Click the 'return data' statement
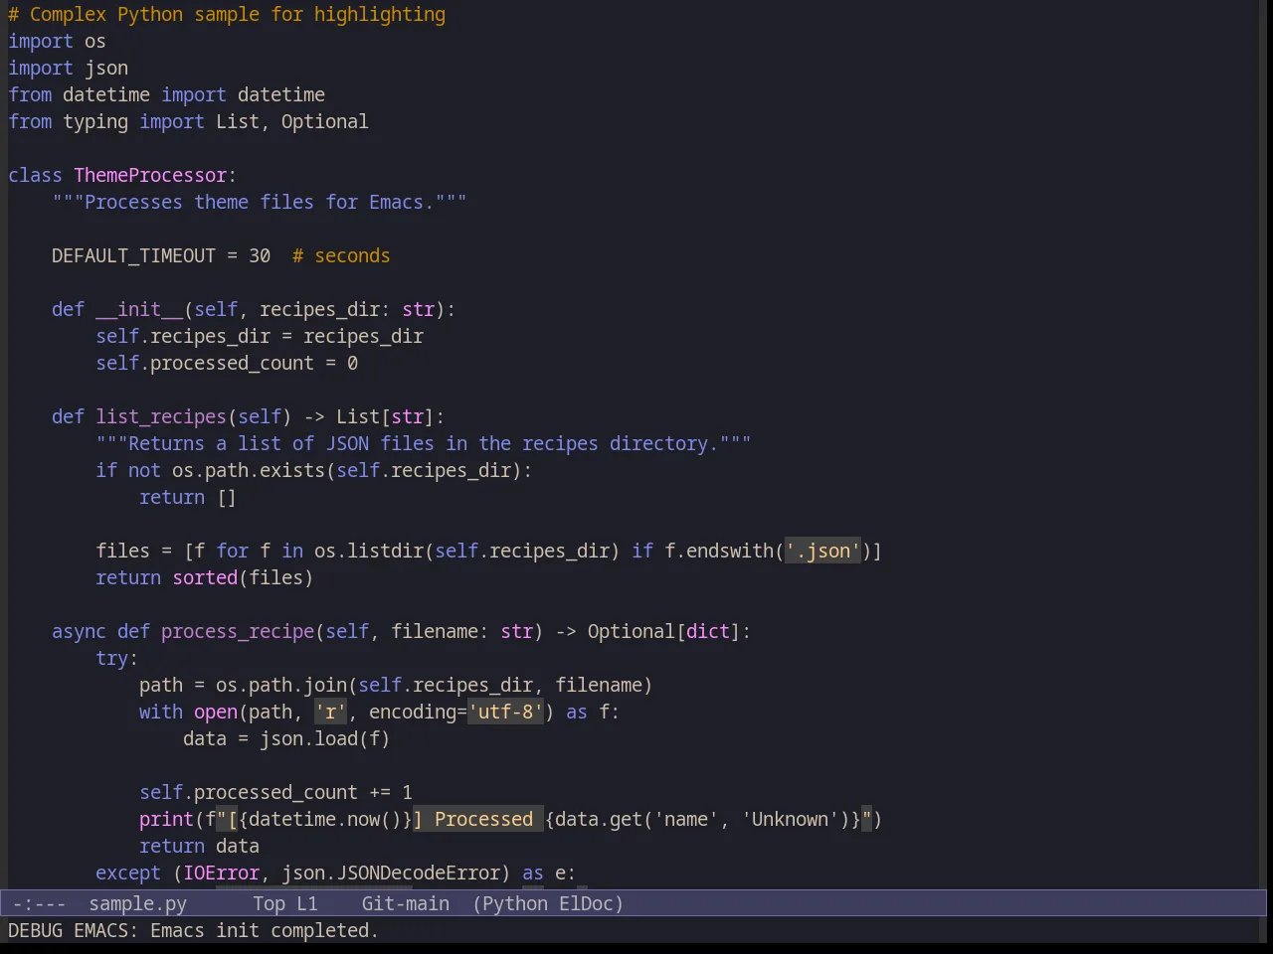 (199, 846)
